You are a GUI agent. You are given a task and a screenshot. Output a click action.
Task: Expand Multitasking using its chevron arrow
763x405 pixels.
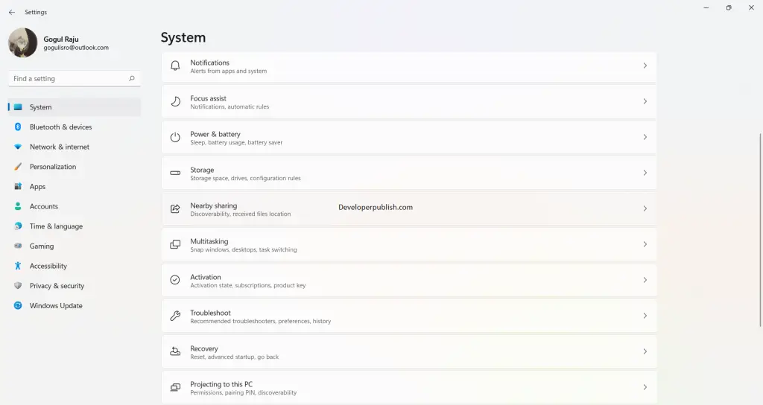(645, 244)
